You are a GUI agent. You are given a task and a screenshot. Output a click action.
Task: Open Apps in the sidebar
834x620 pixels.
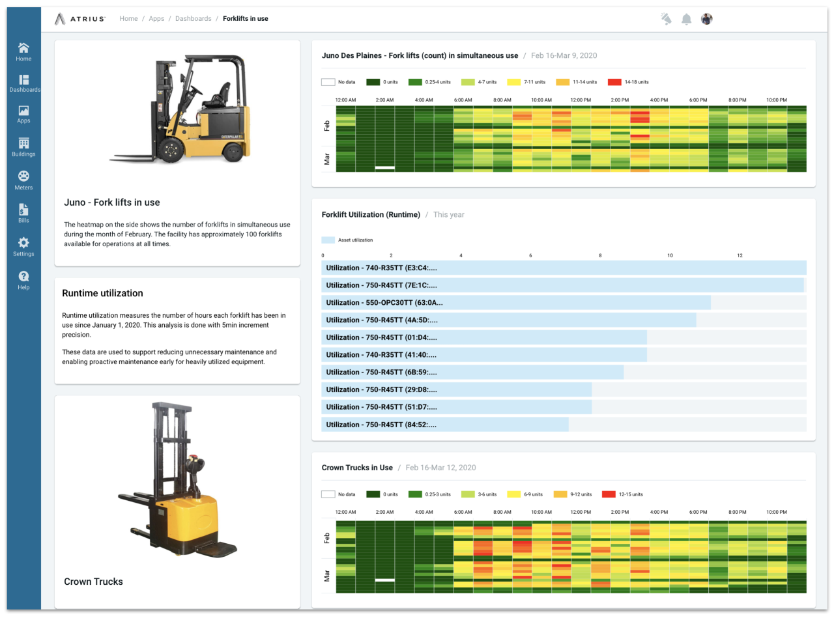point(23,115)
